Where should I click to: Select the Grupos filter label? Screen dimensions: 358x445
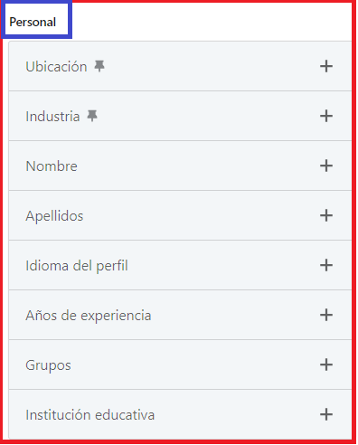48,365
